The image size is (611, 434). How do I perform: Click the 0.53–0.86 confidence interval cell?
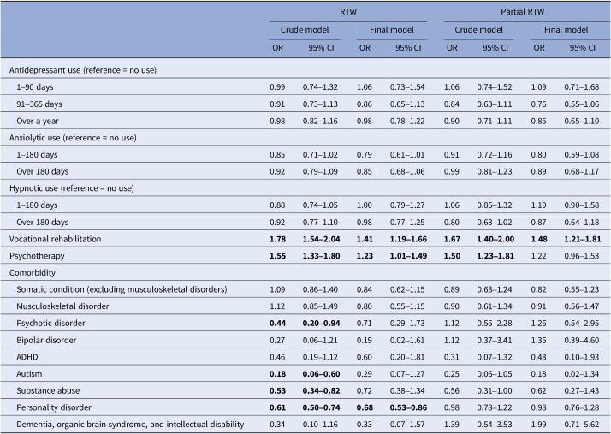408,407
